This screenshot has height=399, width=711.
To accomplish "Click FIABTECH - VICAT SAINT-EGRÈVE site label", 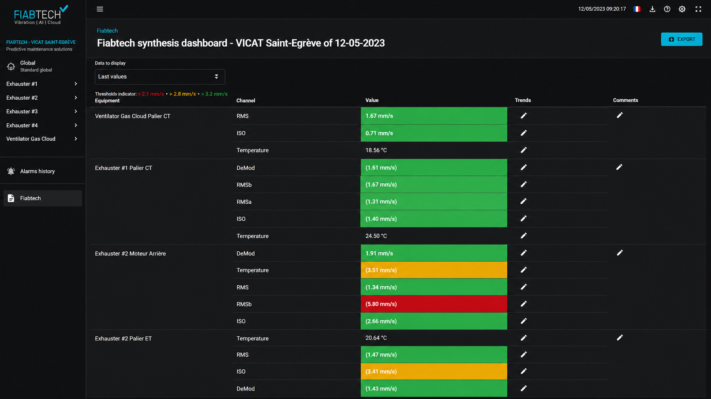I will point(41,42).
